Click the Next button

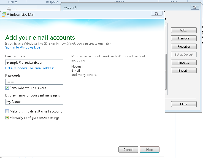[150, 149]
